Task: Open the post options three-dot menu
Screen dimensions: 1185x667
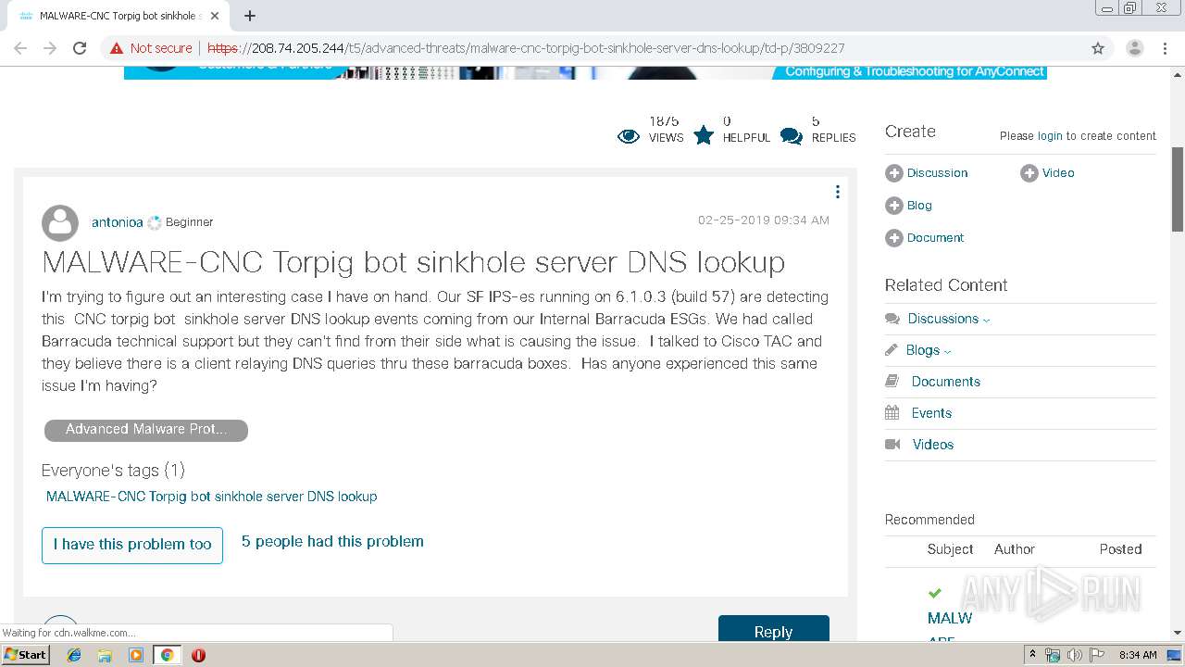Action: pos(838,192)
